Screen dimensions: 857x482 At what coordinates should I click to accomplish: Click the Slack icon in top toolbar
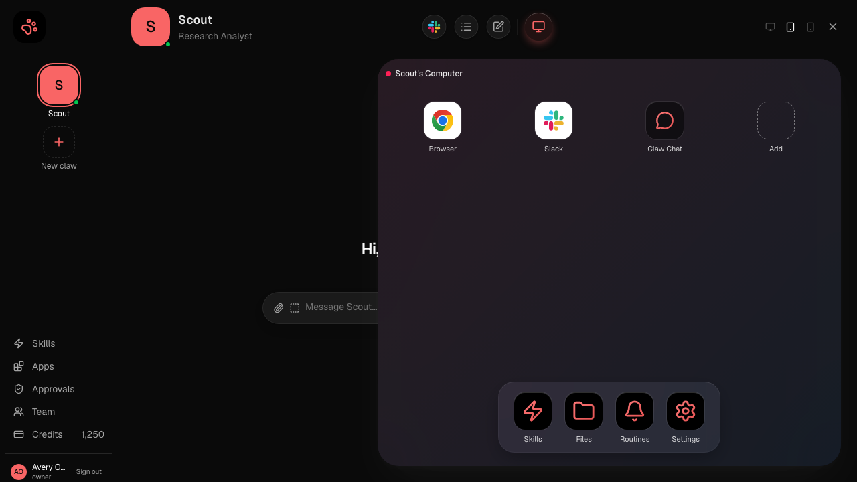434,27
